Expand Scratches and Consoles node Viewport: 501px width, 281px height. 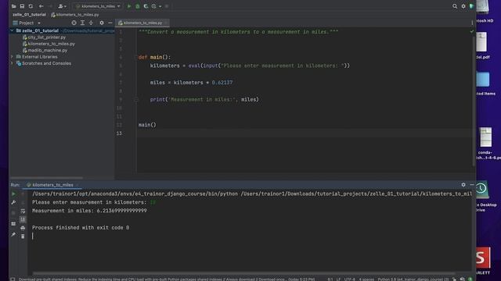(12, 63)
